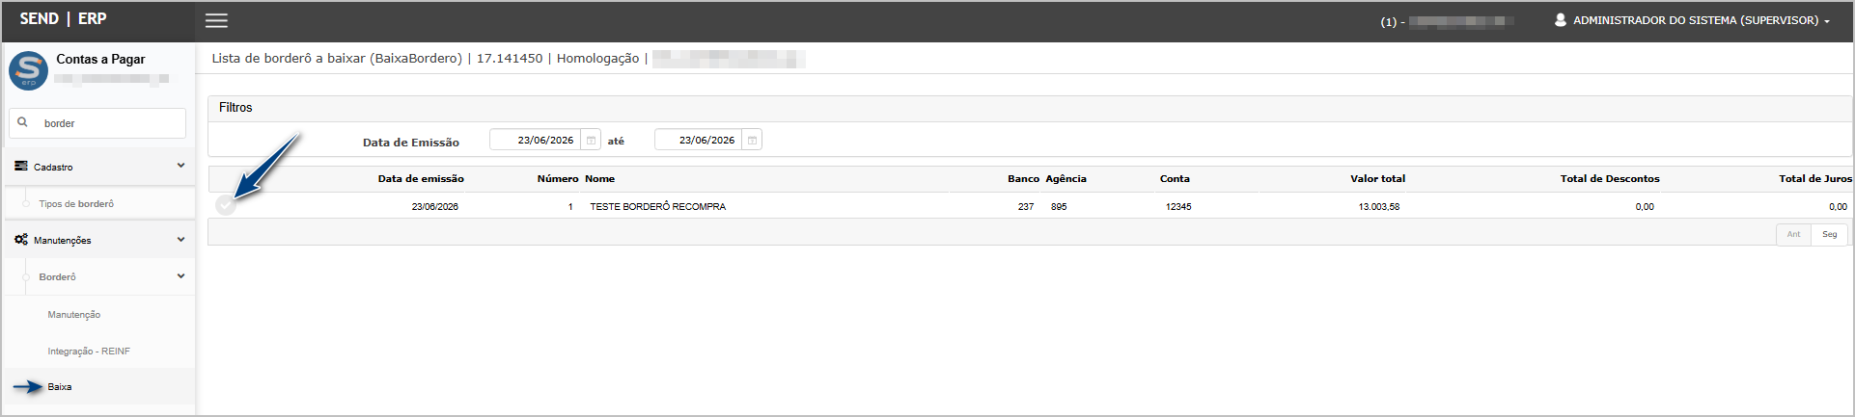Sort by Data de emissão column header

pyautogui.click(x=421, y=179)
